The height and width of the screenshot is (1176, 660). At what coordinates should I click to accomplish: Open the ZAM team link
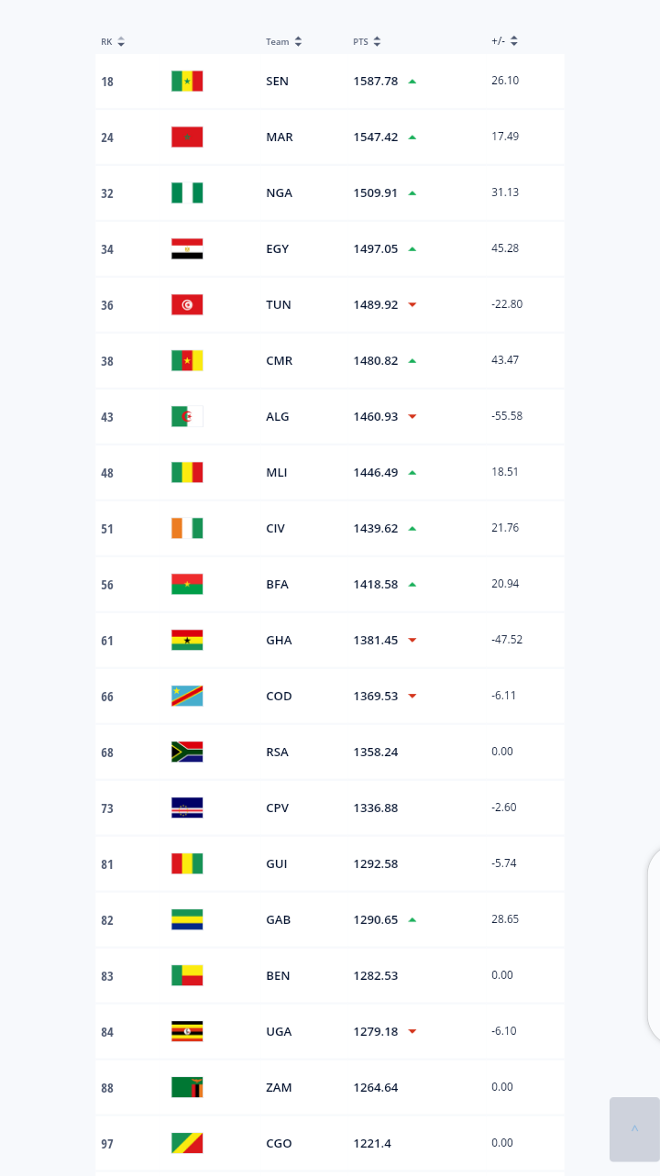[x=279, y=1087]
